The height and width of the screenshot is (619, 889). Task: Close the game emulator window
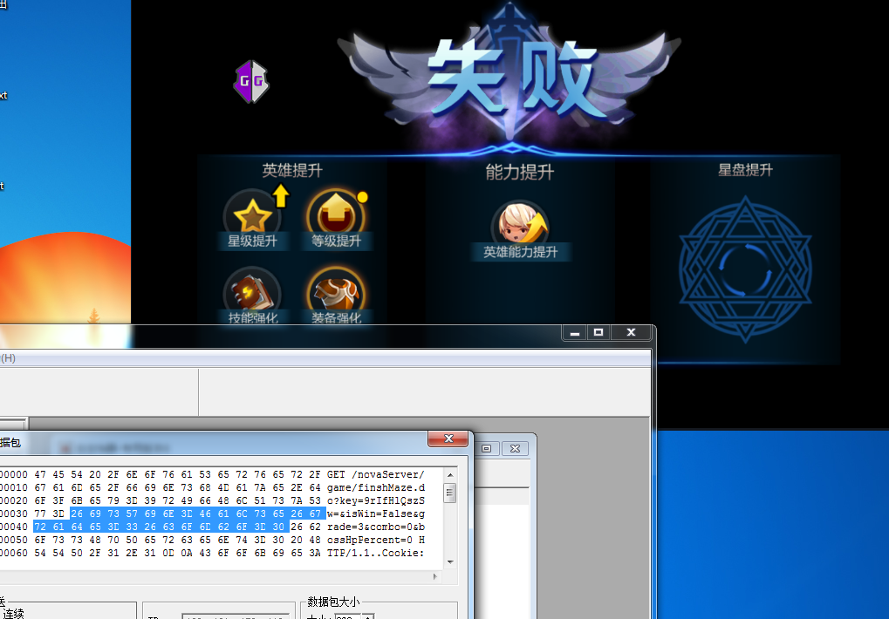coord(631,332)
